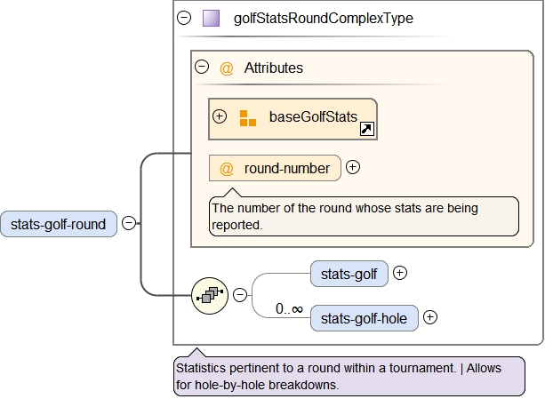Click the sequence compositor icon

(210, 295)
